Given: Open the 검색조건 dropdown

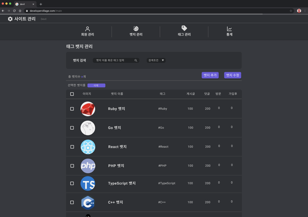Looking at the screenshot, I should click(x=156, y=60).
